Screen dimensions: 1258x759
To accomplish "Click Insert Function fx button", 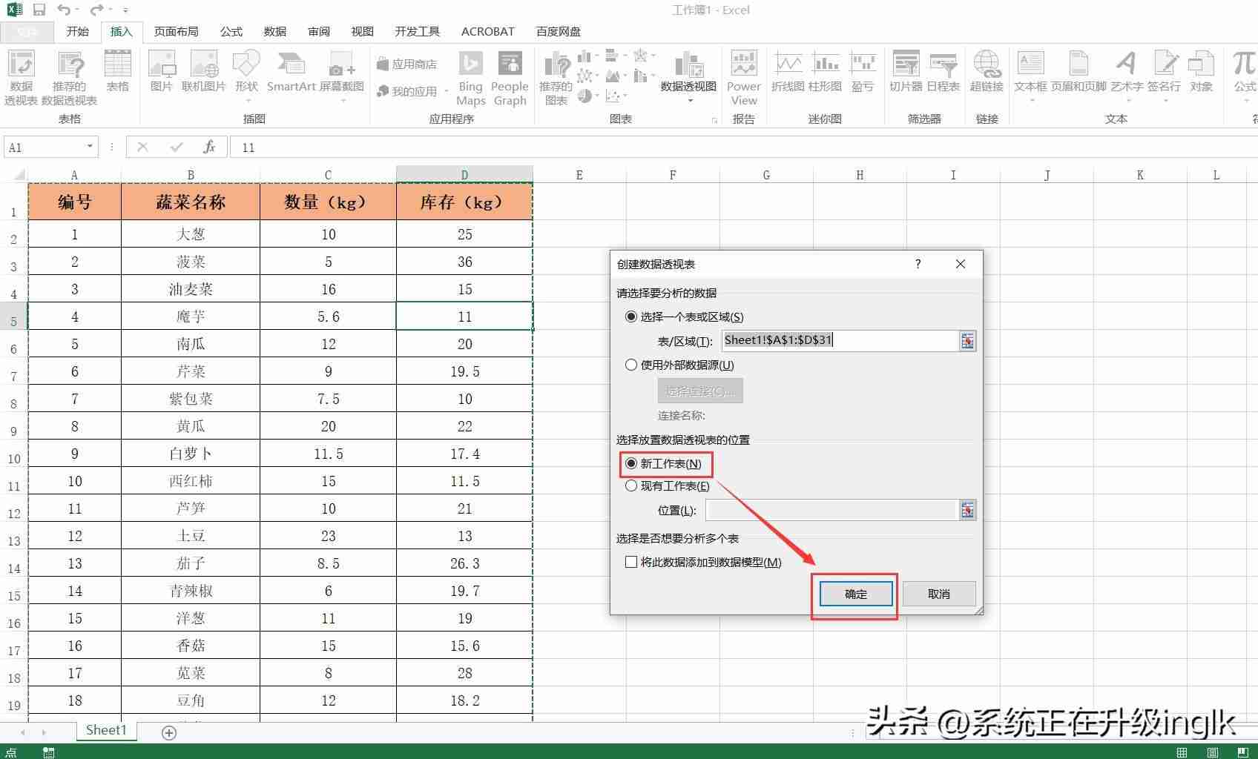I will [x=209, y=147].
